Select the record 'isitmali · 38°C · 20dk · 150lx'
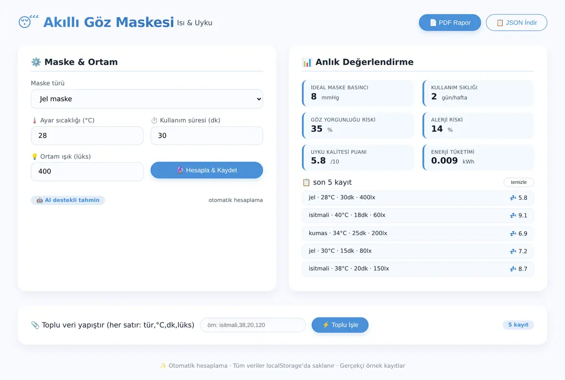Image resolution: width=565 pixels, height=380 pixels. [x=418, y=269]
